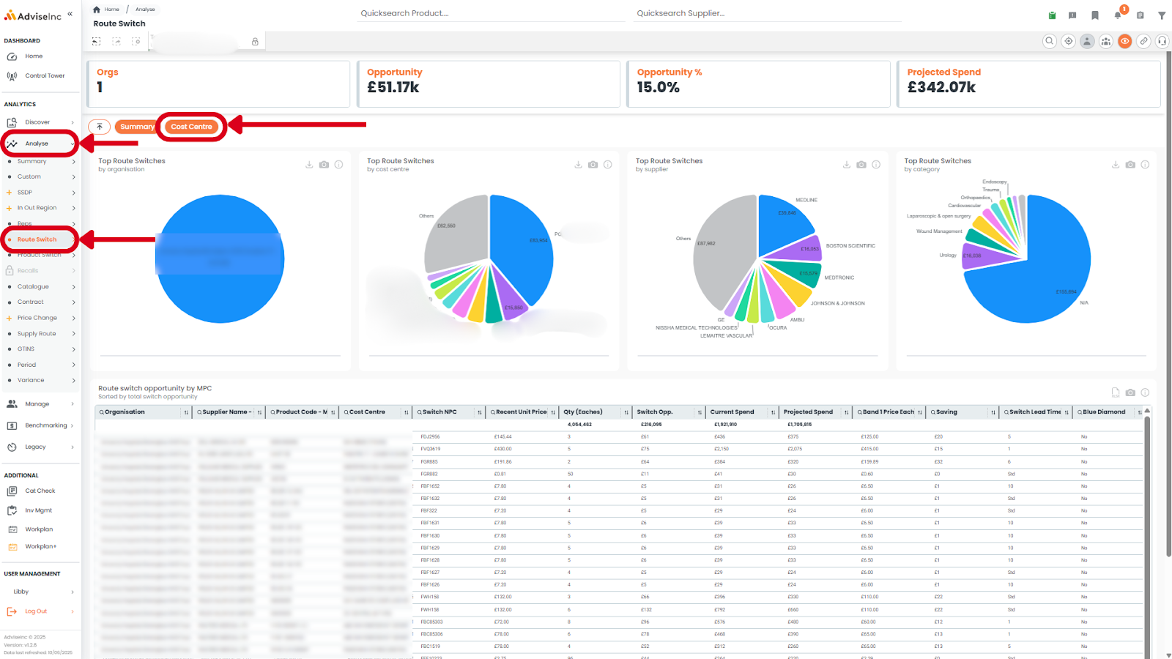Toggle the lock icon in selection bar
Screen dimensions: 1172x659
point(255,42)
